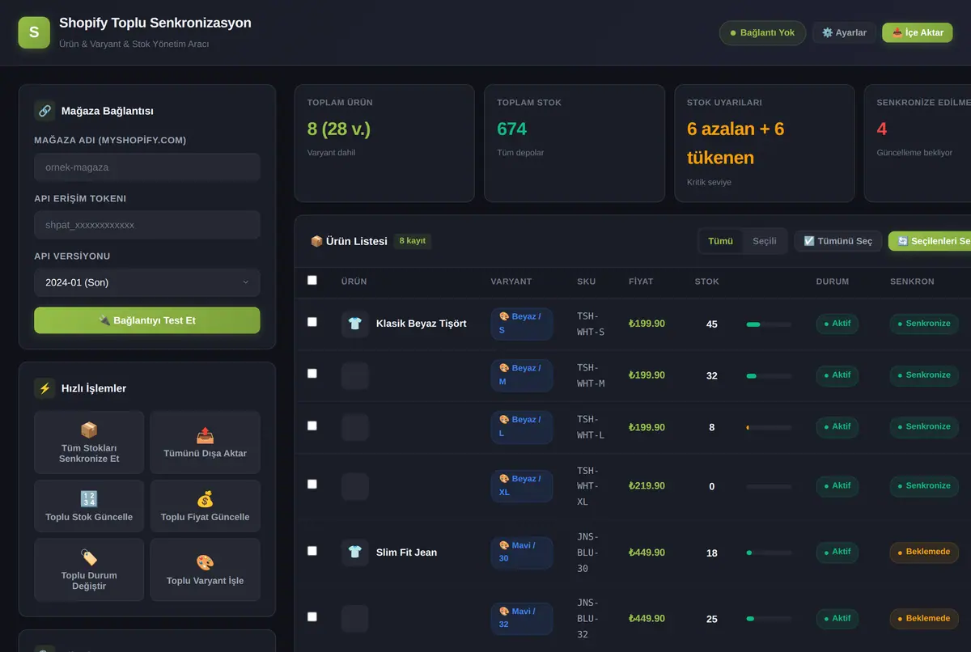Click the stock bar for TSH-WHT-L
971x652 pixels.
point(769,427)
